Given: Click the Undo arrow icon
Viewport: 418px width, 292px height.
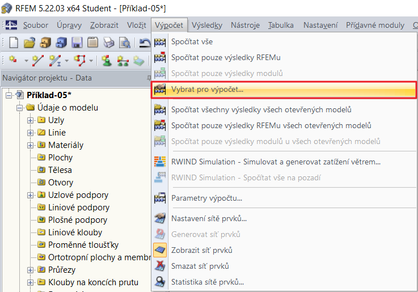Looking at the screenshot, I should point(145,42).
